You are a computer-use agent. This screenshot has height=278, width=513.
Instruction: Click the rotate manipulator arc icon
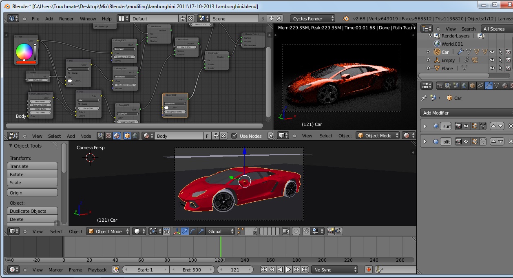click(x=192, y=231)
